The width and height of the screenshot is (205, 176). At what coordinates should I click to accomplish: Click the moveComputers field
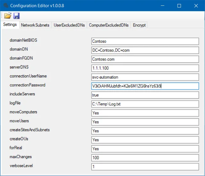coord(145,113)
